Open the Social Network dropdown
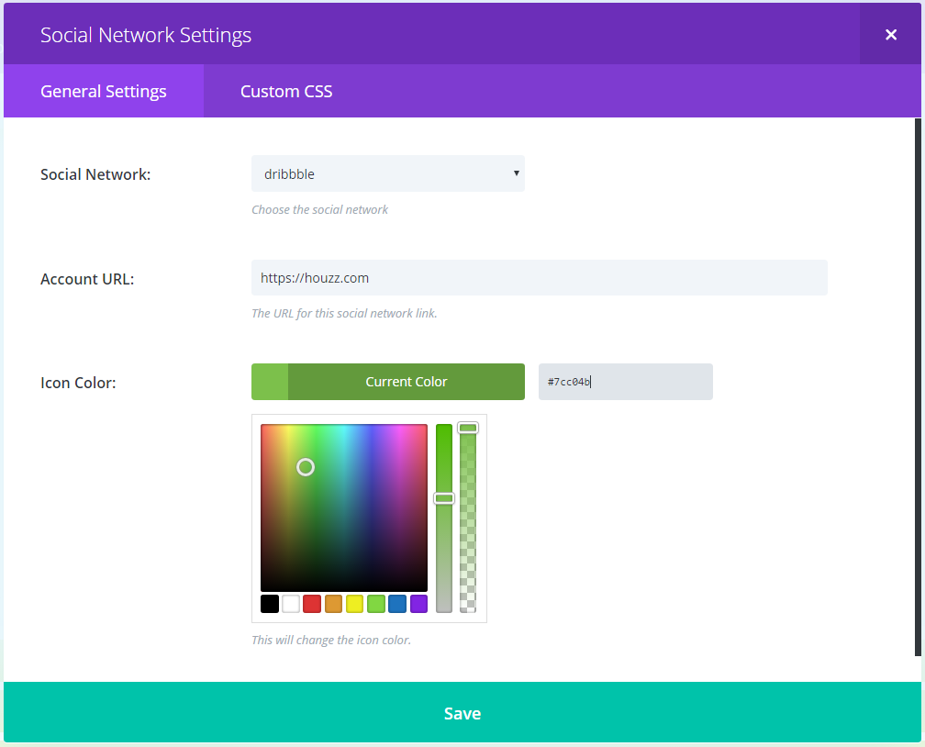Viewport: 925px width, 747px height. point(387,173)
